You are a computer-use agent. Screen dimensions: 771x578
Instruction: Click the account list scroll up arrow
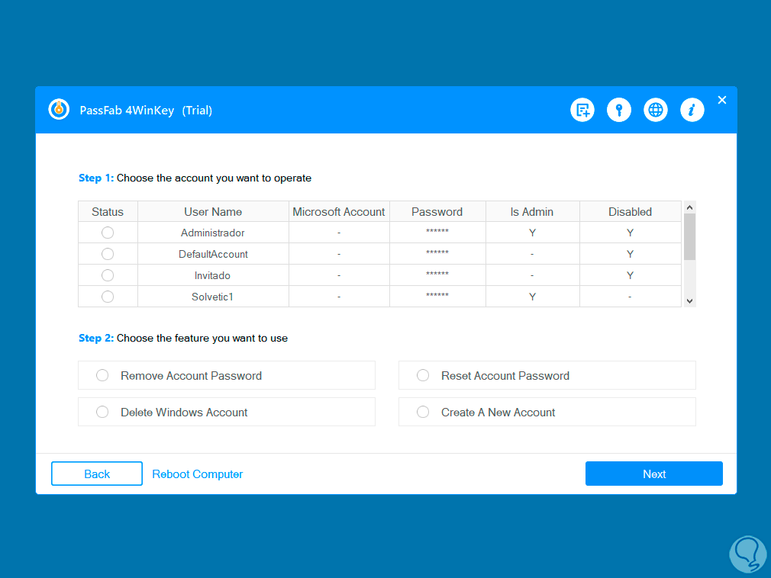point(690,207)
